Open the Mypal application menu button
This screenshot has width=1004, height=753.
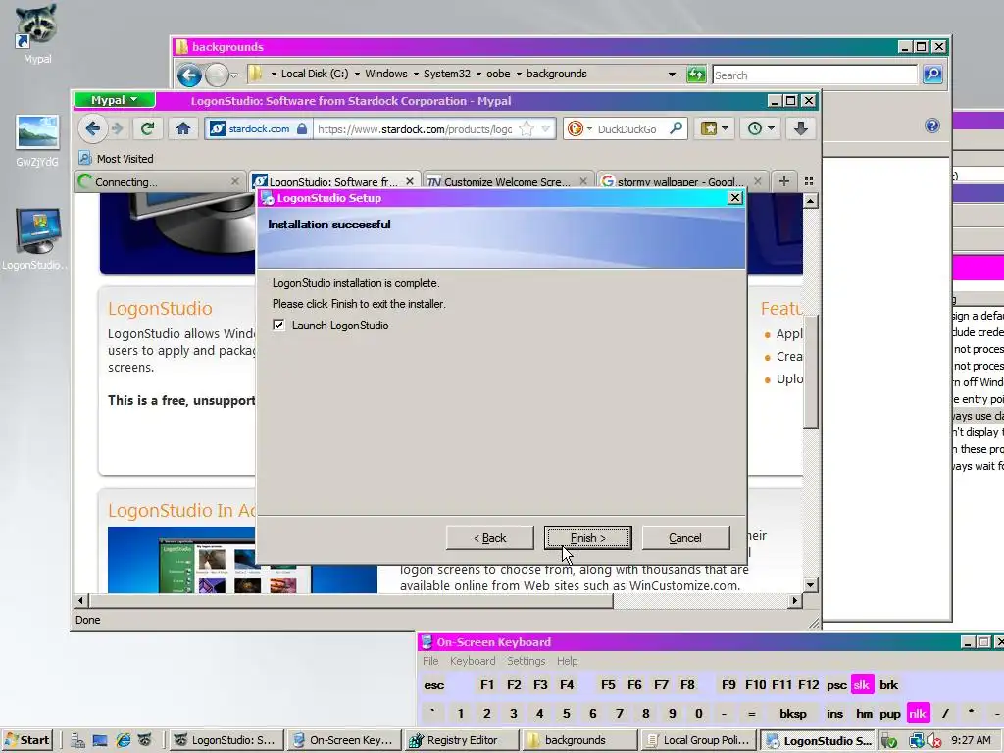(114, 100)
